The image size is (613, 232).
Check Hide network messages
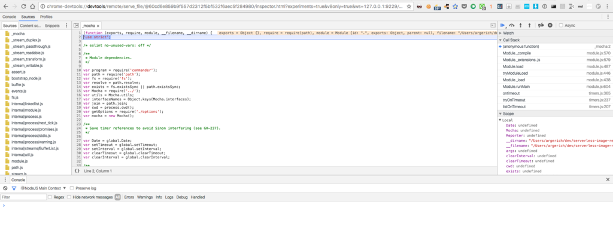[x=69, y=197]
